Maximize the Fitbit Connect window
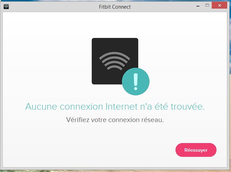Image resolution: width=231 pixels, height=172 pixels. 207,6
